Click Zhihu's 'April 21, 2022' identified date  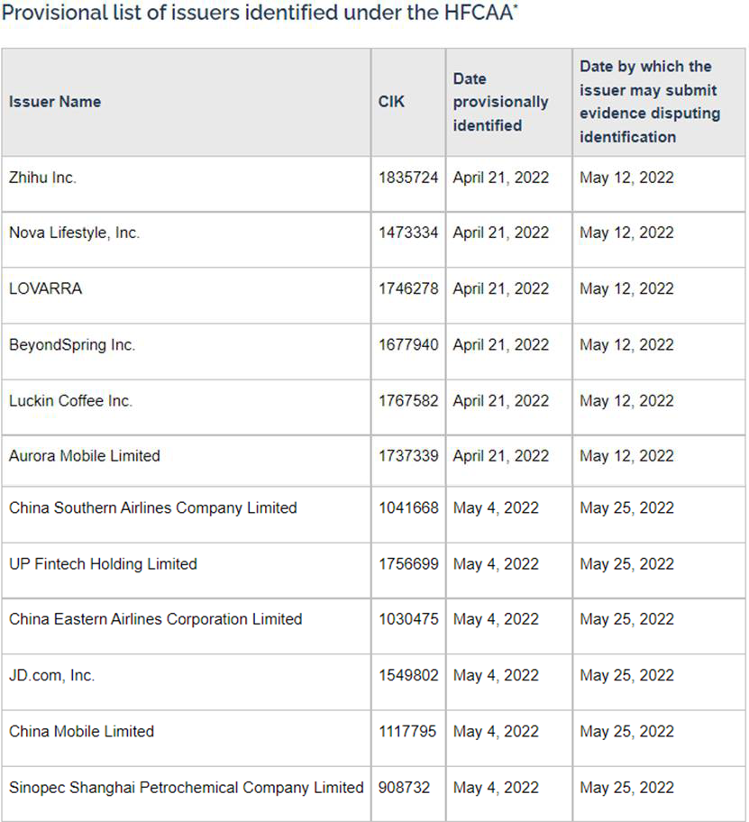[501, 178]
